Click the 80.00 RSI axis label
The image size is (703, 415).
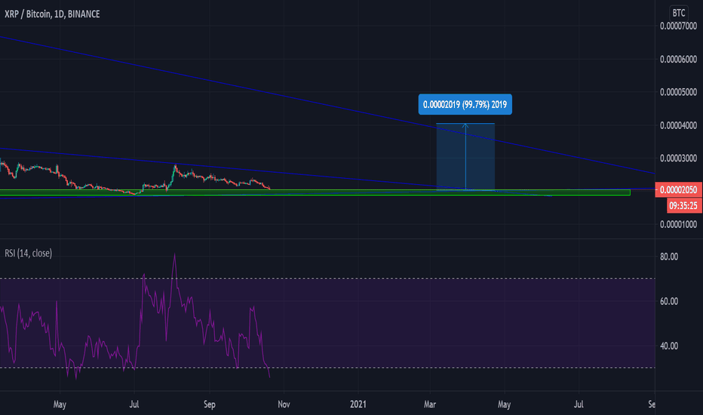coord(669,257)
